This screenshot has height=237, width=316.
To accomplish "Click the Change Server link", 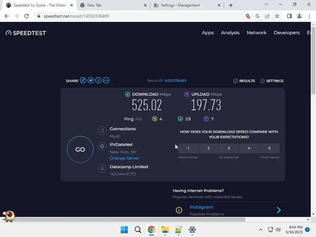I will tap(125, 158).
